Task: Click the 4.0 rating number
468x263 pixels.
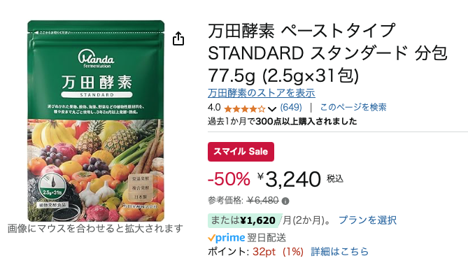Action: (214, 107)
